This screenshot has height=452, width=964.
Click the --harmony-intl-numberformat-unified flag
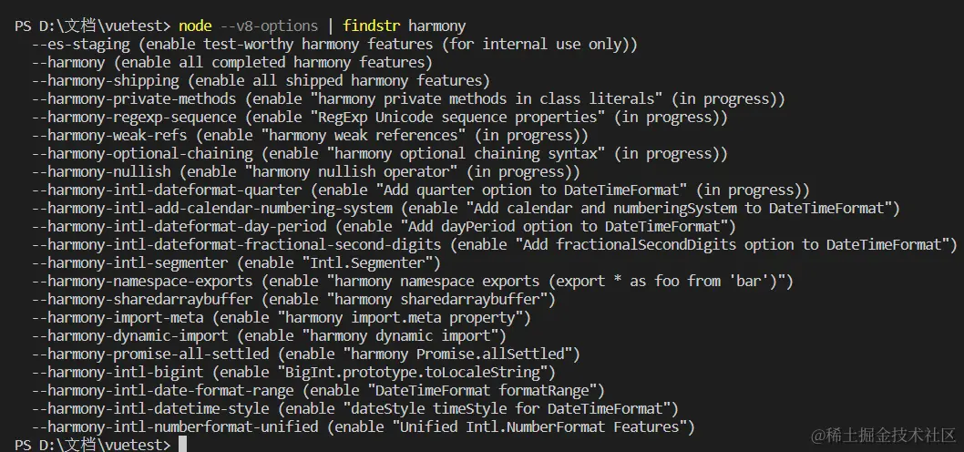(x=175, y=426)
